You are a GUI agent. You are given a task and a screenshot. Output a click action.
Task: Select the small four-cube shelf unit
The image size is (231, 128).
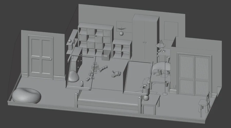click(x=122, y=49)
